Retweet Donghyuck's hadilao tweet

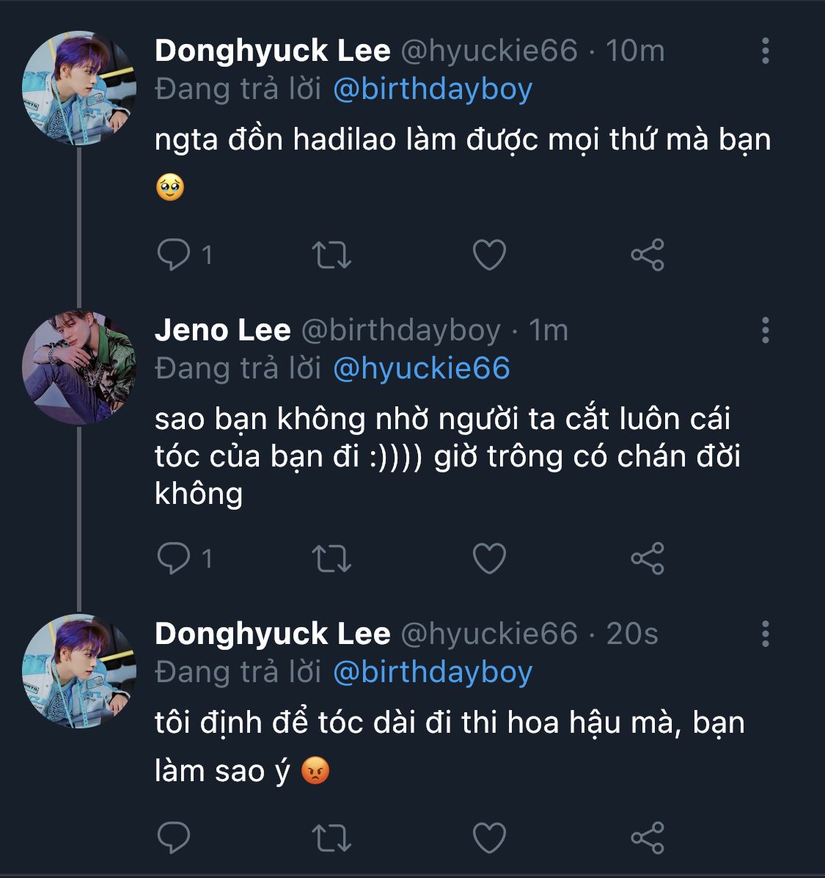pos(331,255)
